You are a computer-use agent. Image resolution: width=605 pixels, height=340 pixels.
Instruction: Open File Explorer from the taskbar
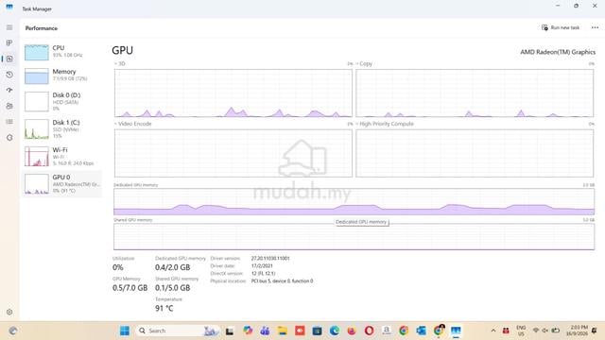[283, 331]
